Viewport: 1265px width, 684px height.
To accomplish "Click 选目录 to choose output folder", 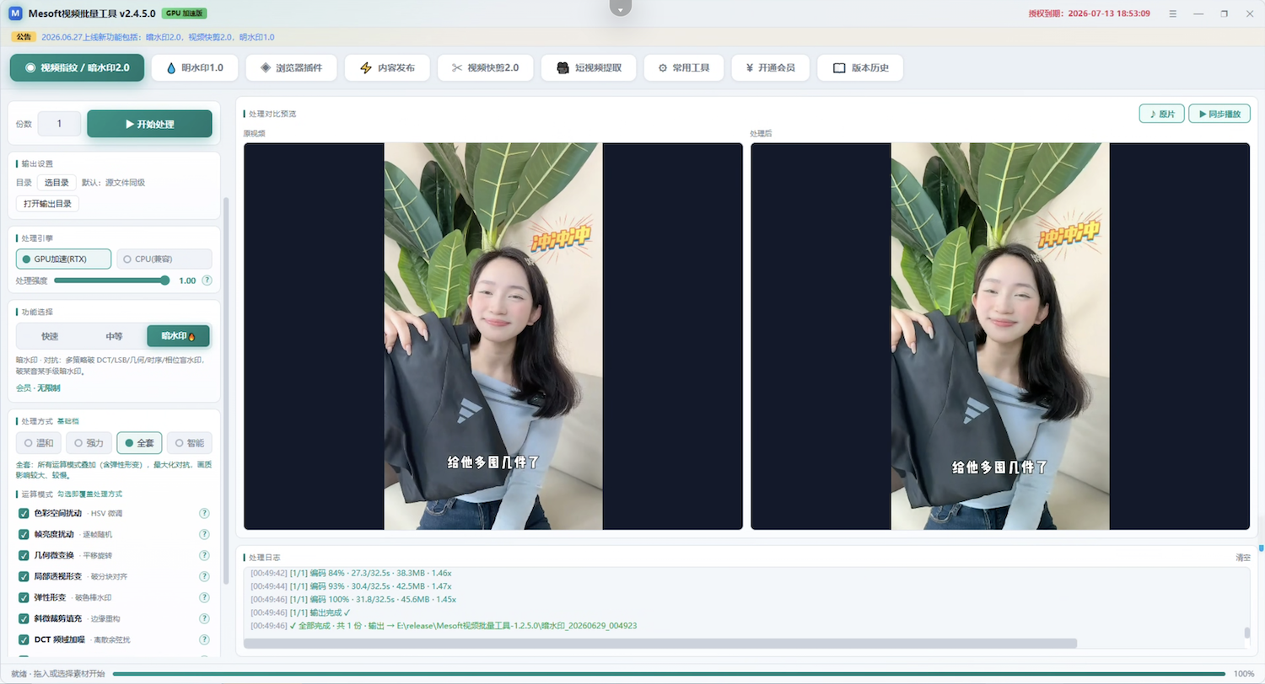I will 57,182.
